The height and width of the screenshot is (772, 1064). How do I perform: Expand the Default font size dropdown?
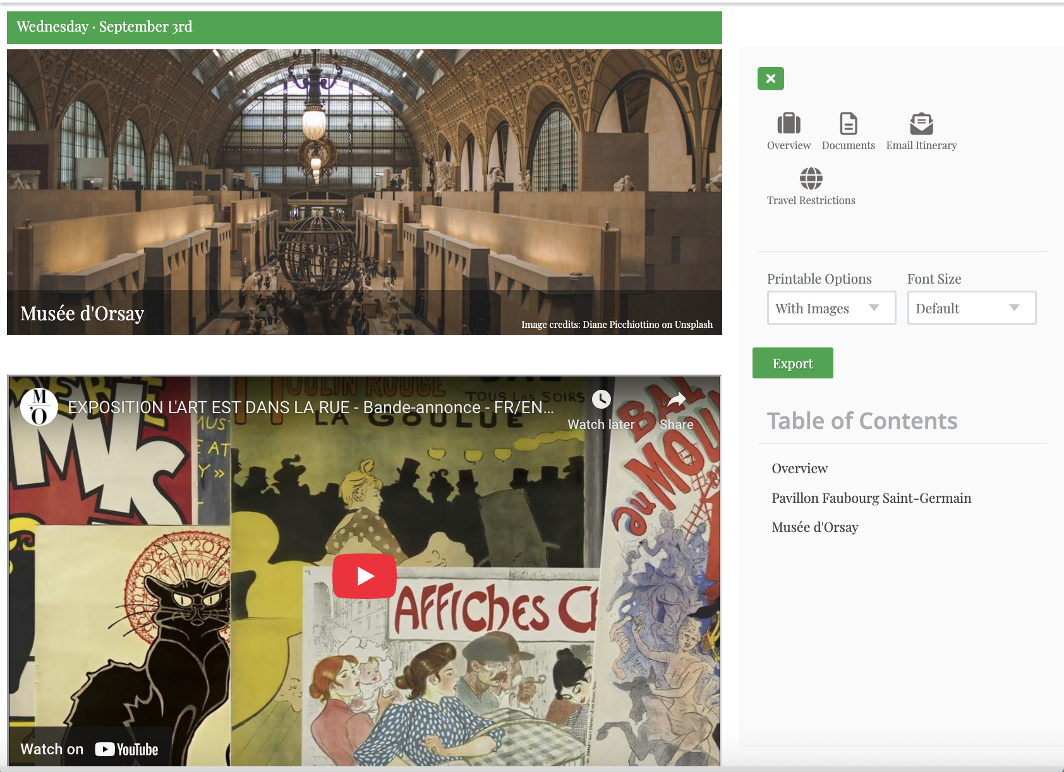tap(972, 308)
